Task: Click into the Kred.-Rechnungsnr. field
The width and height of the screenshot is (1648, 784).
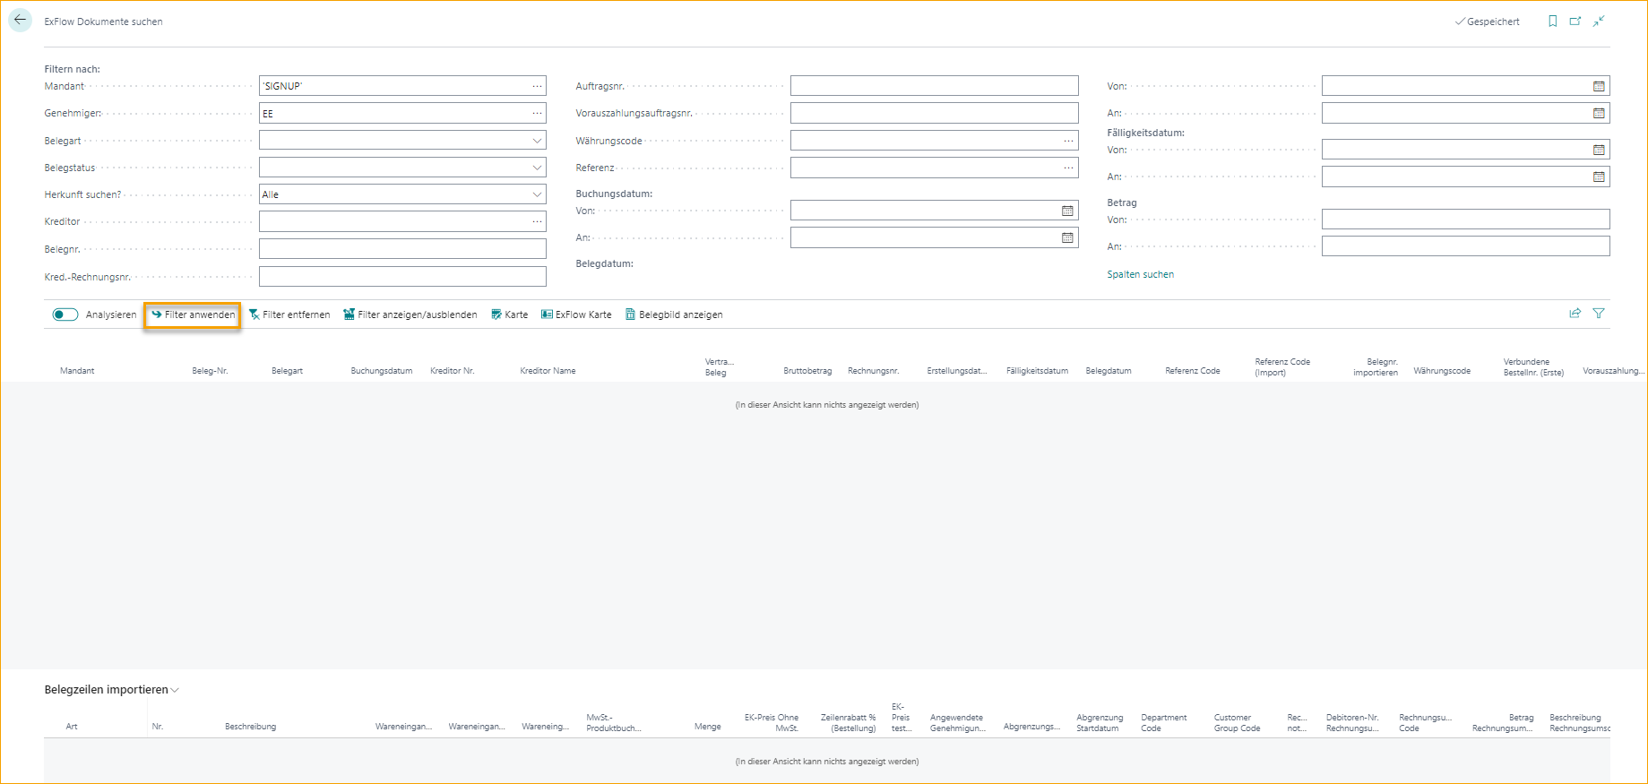Action: coord(402,277)
